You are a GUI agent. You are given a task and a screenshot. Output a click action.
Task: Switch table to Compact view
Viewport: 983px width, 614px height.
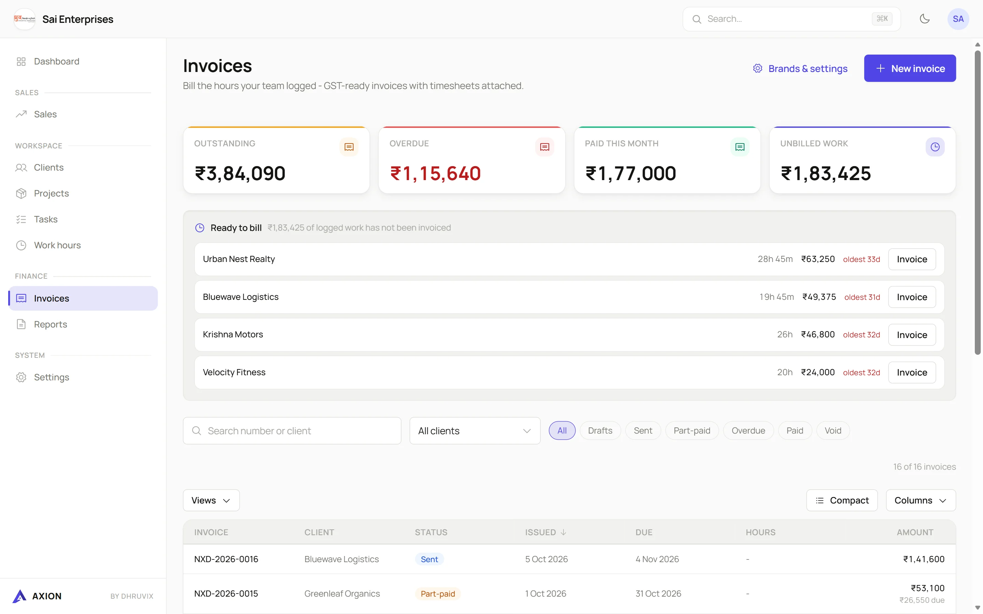842,500
